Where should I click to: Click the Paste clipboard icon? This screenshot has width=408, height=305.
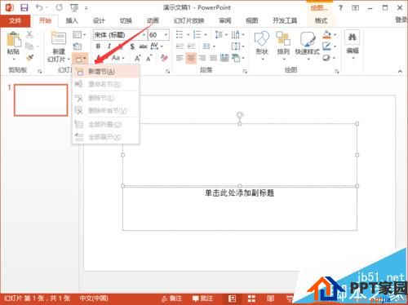coord(14,39)
